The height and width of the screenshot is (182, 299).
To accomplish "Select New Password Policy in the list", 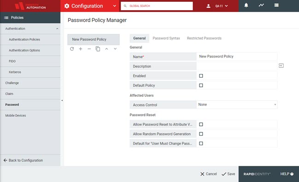I will (94, 40).
